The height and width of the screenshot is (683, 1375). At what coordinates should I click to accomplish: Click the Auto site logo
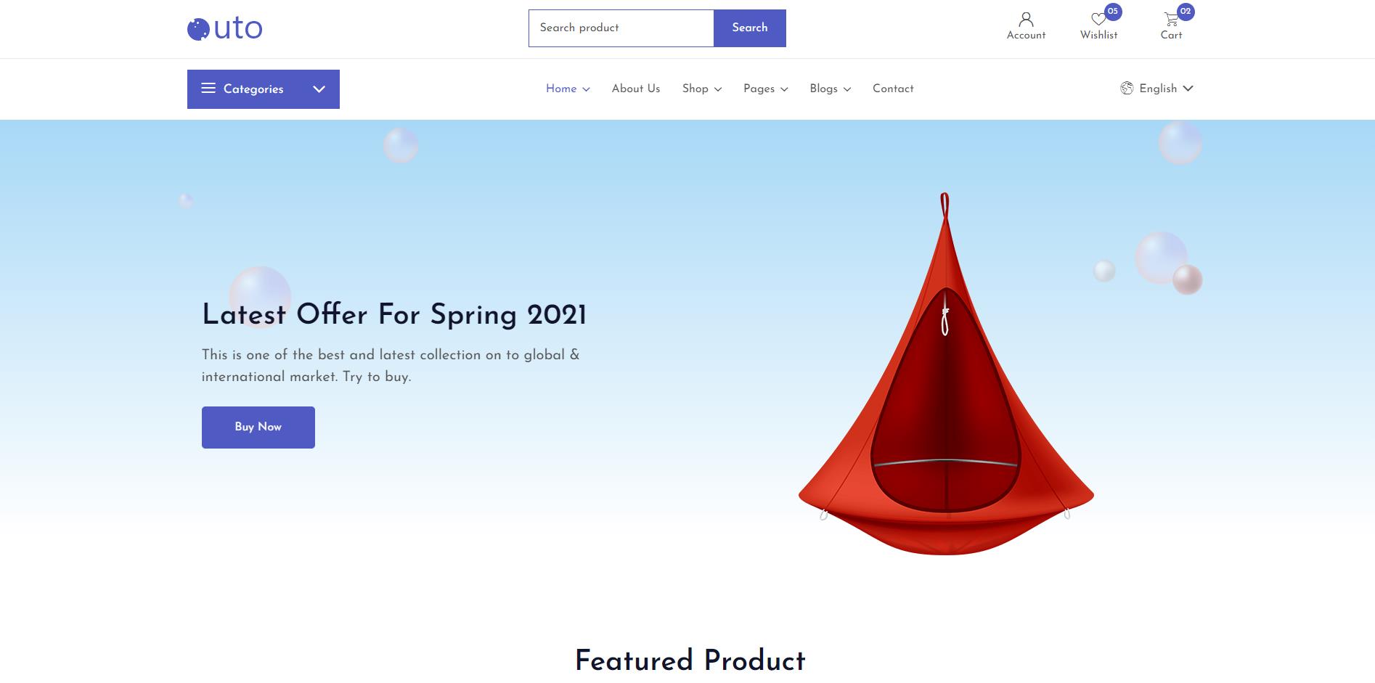coord(225,28)
